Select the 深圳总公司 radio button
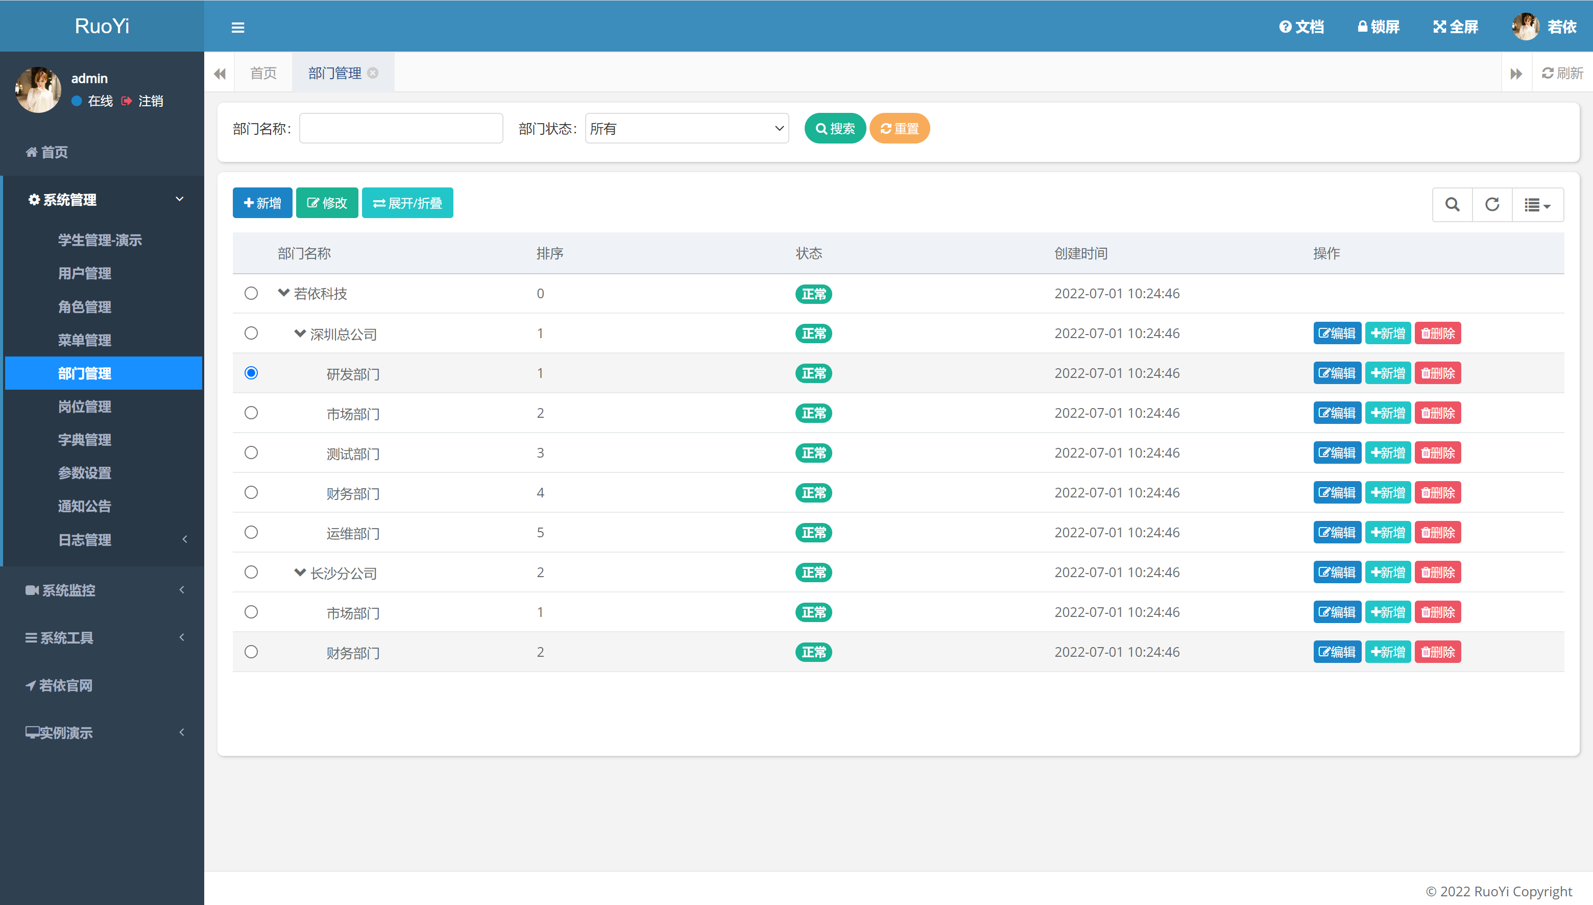The width and height of the screenshot is (1593, 905). tap(251, 332)
